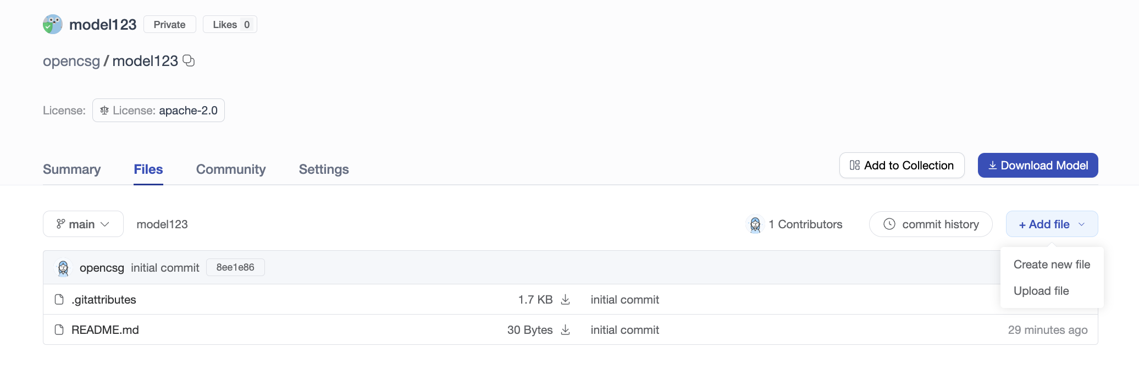Open the Community tab
The height and width of the screenshot is (374, 1139).
[x=231, y=169]
